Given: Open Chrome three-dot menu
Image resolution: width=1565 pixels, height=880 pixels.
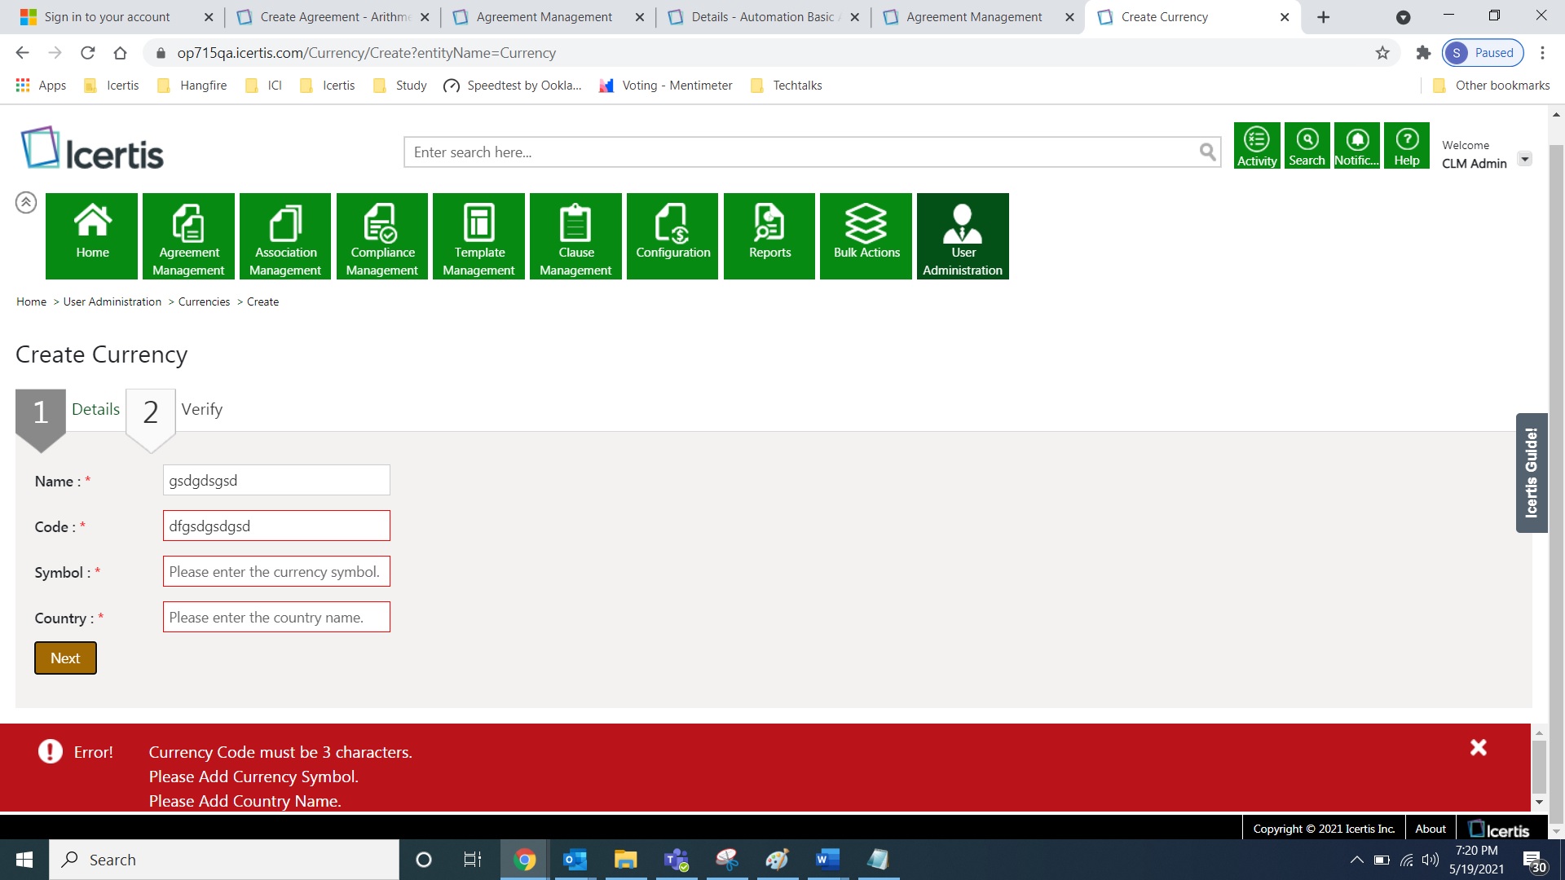Looking at the screenshot, I should (1542, 53).
